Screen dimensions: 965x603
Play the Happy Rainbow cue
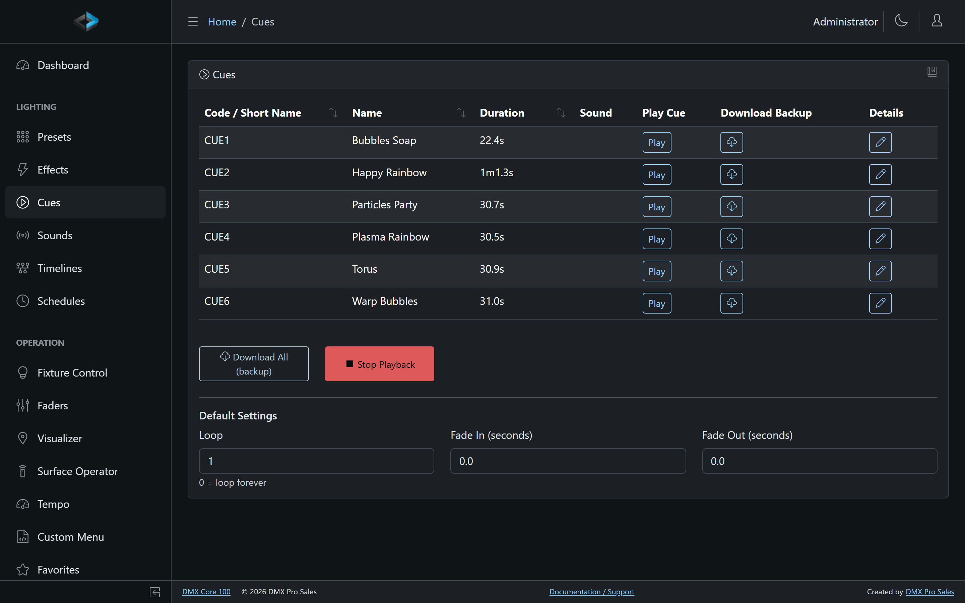[656, 175]
